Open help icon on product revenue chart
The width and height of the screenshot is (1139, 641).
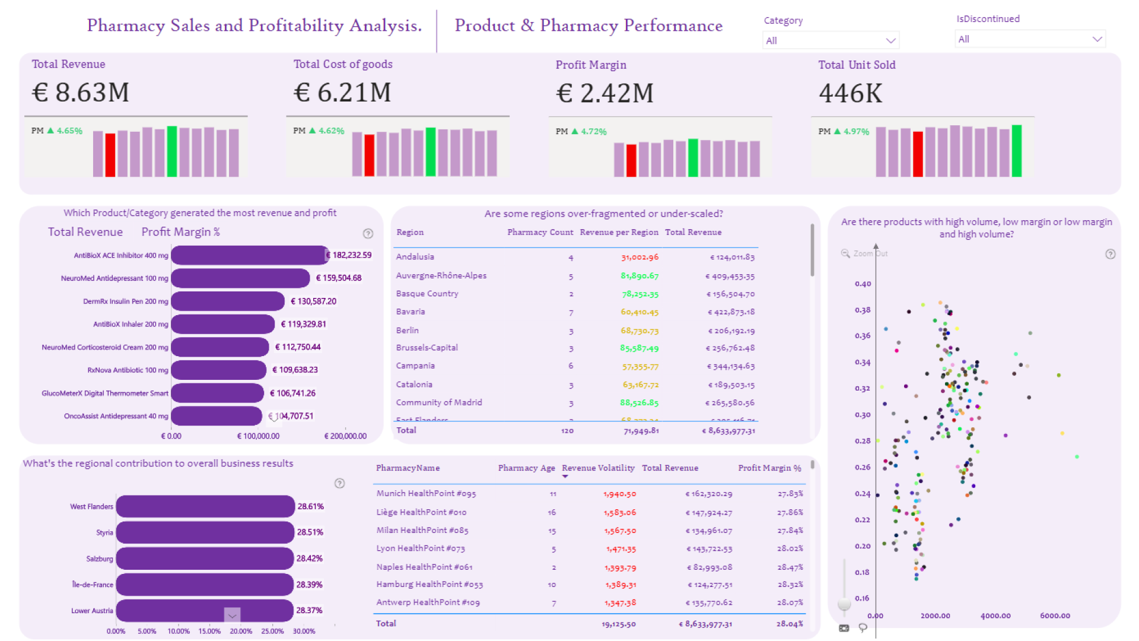click(x=368, y=233)
